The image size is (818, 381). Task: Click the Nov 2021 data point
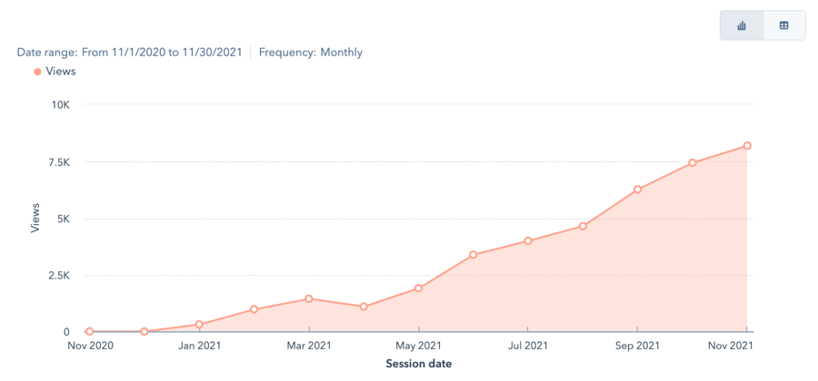(x=747, y=146)
